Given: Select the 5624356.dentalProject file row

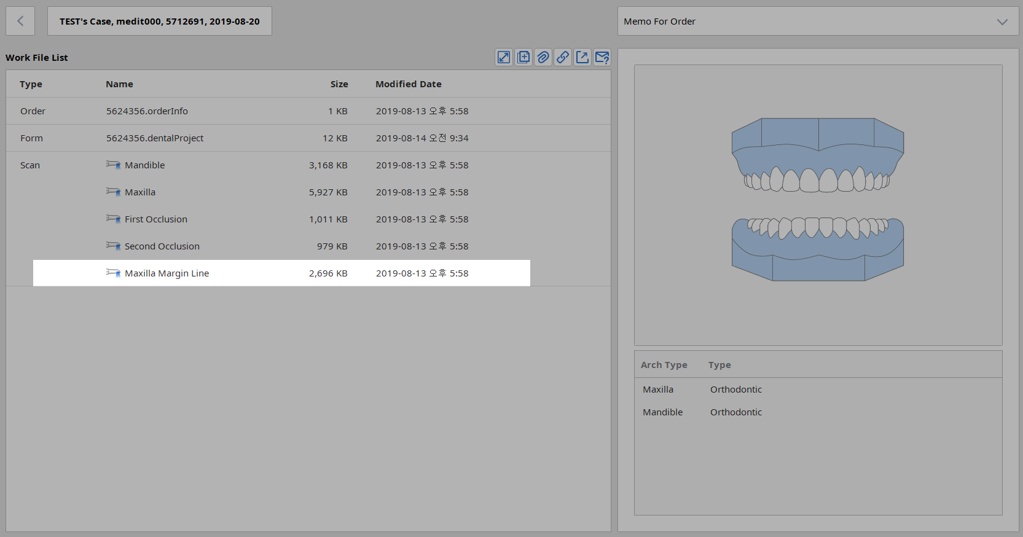Looking at the screenshot, I should pos(308,138).
